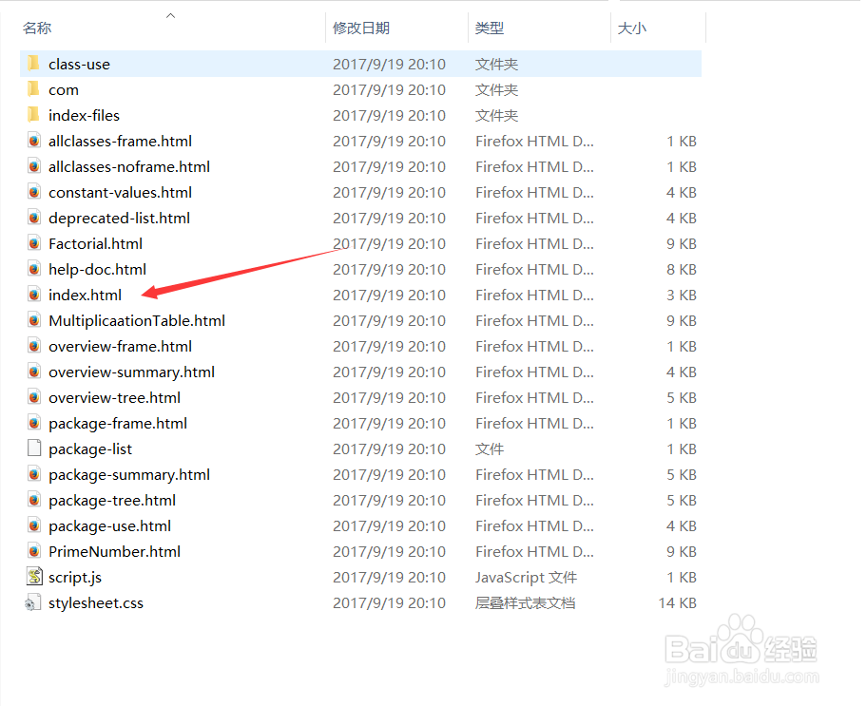Click the Firefox icon beside PrimeNumber.html
Image resolution: width=867 pixels, height=706 pixels.
(33, 551)
